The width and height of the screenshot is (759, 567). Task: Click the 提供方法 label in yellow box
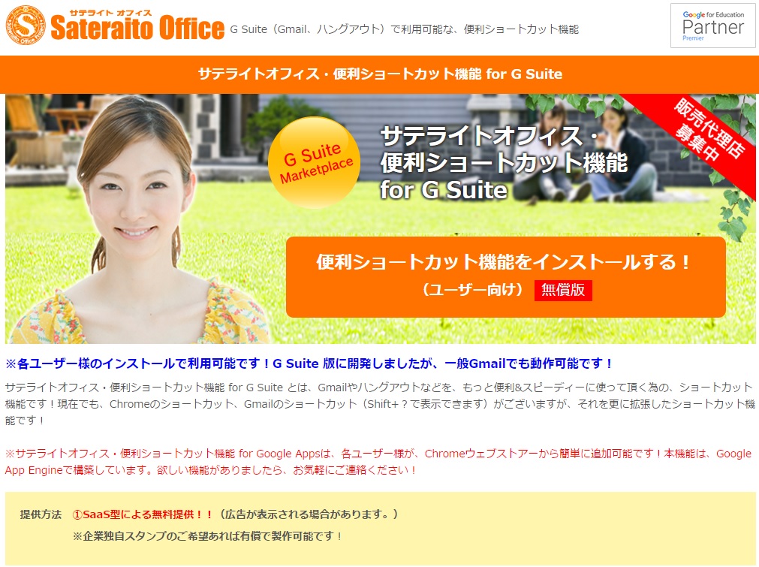[41, 514]
